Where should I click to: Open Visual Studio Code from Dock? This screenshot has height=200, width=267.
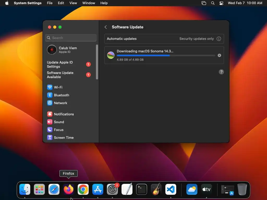pyautogui.click(x=171, y=189)
